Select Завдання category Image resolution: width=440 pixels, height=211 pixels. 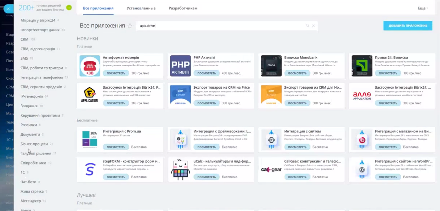click(29, 106)
